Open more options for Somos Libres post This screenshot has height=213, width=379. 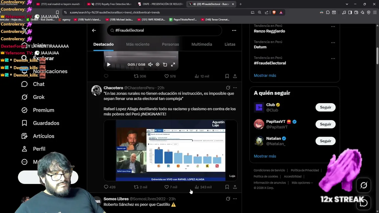click(235, 199)
